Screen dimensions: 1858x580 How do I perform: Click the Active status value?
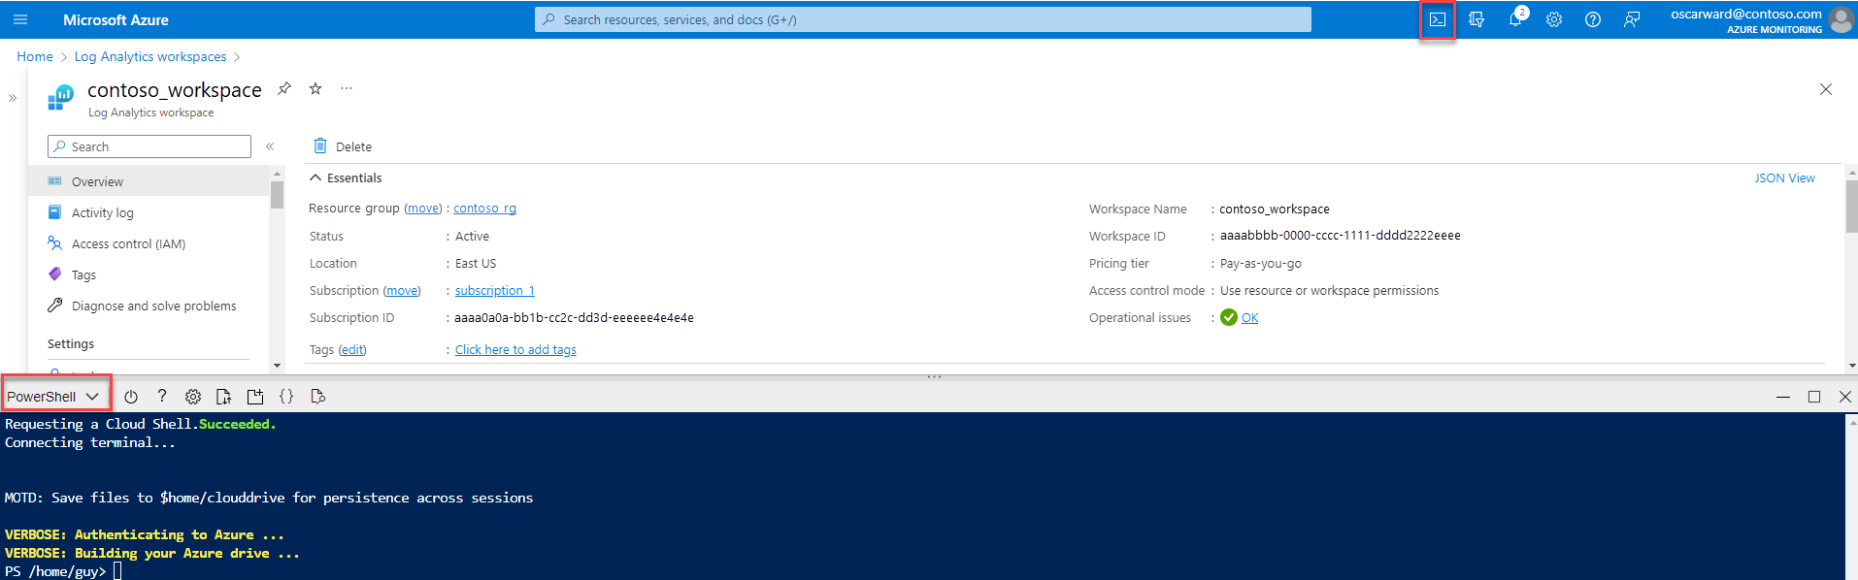point(472,236)
